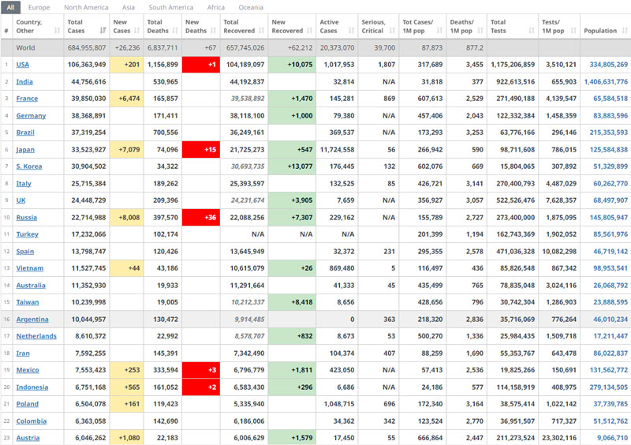This screenshot has height=445, width=631.
Task: Click New Cases column sort icon
Action: click(136, 31)
